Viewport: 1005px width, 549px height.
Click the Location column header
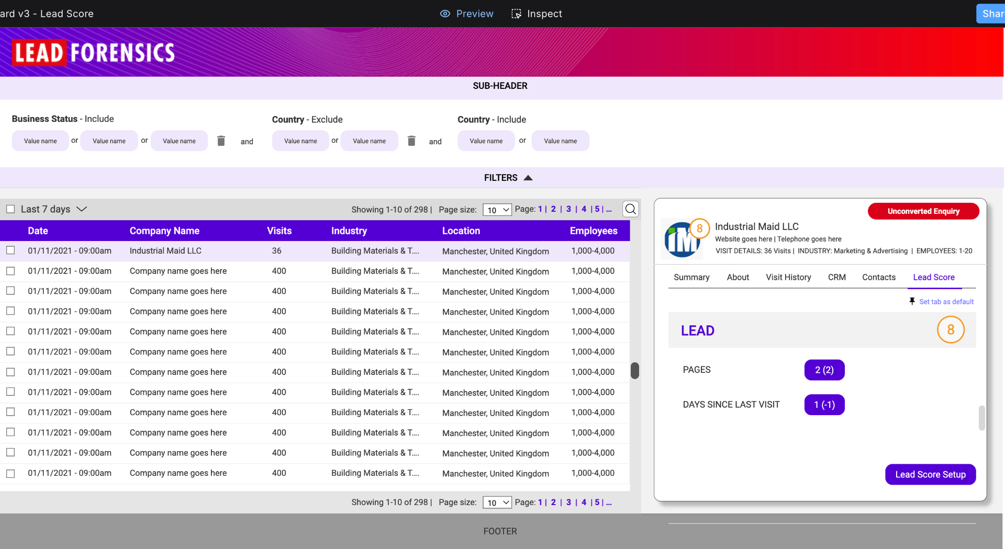coord(461,231)
